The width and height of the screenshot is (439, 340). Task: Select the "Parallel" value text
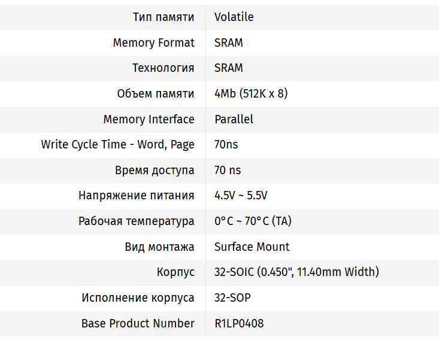click(x=234, y=119)
